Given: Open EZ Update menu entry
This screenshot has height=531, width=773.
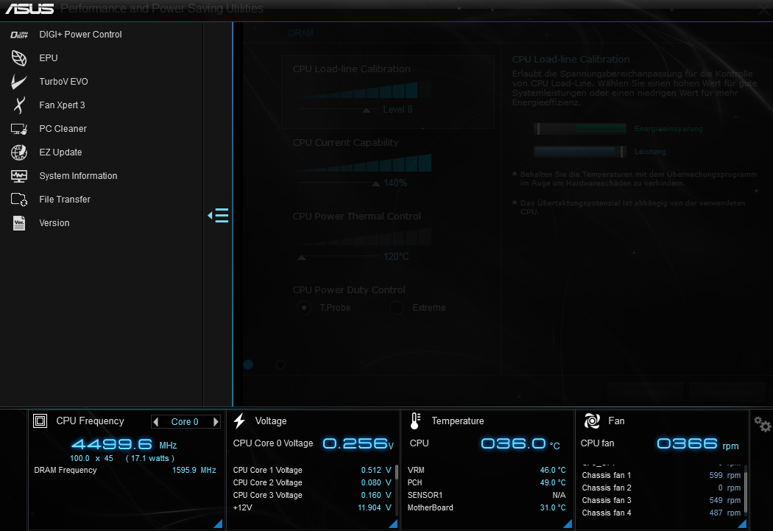Looking at the screenshot, I should click(x=60, y=152).
